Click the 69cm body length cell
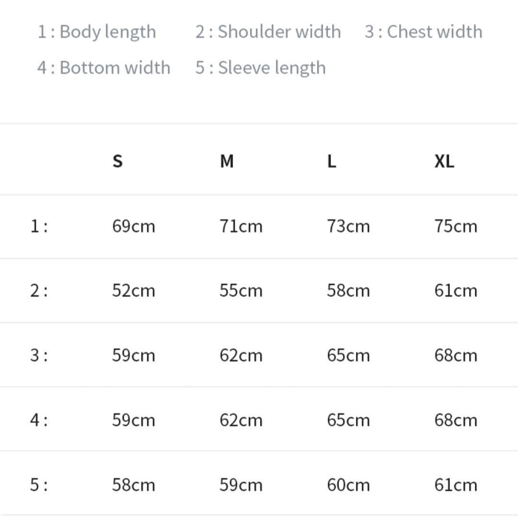The height and width of the screenshot is (518, 518). pyautogui.click(x=133, y=226)
